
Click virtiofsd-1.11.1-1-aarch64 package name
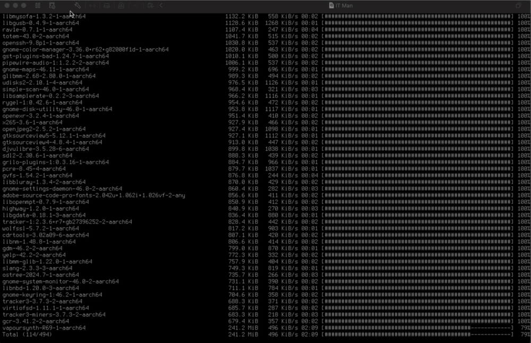point(46,308)
